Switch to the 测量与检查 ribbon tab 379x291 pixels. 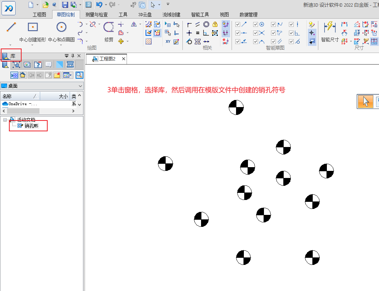pyautogui.click(x=96, y=15)
